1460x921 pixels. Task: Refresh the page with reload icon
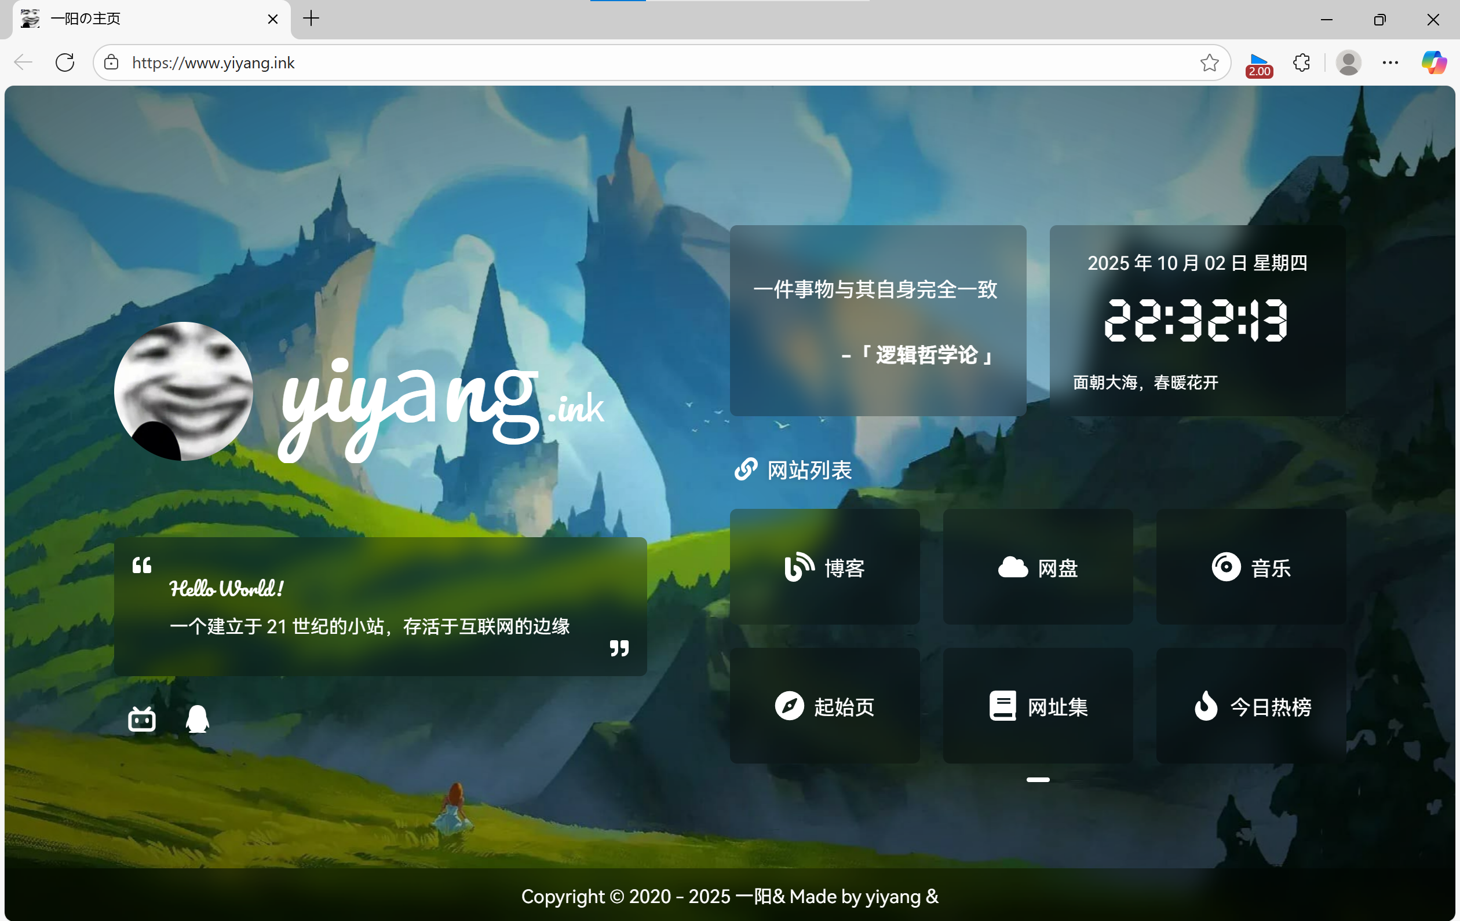click(65, 63)
